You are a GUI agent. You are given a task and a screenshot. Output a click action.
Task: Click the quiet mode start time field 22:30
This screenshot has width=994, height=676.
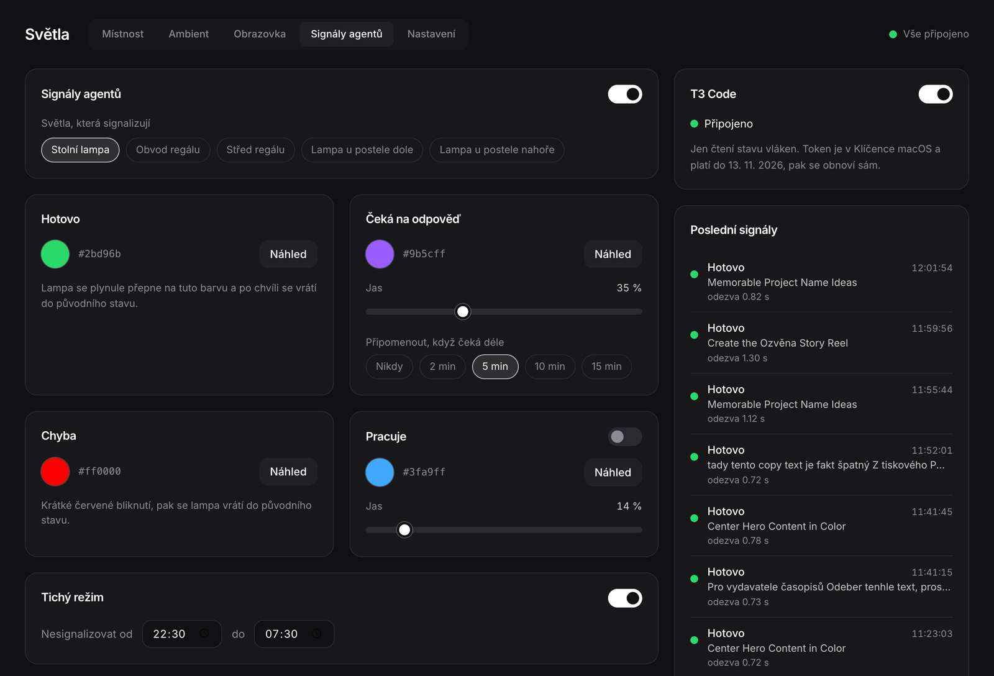pos(182,634)
